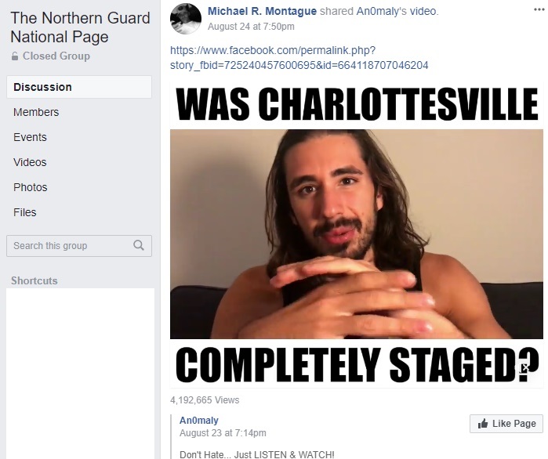Open Files in the group sidebar
Image resolution: width=548 pixels, height=459 pixels.
[25, 212]
